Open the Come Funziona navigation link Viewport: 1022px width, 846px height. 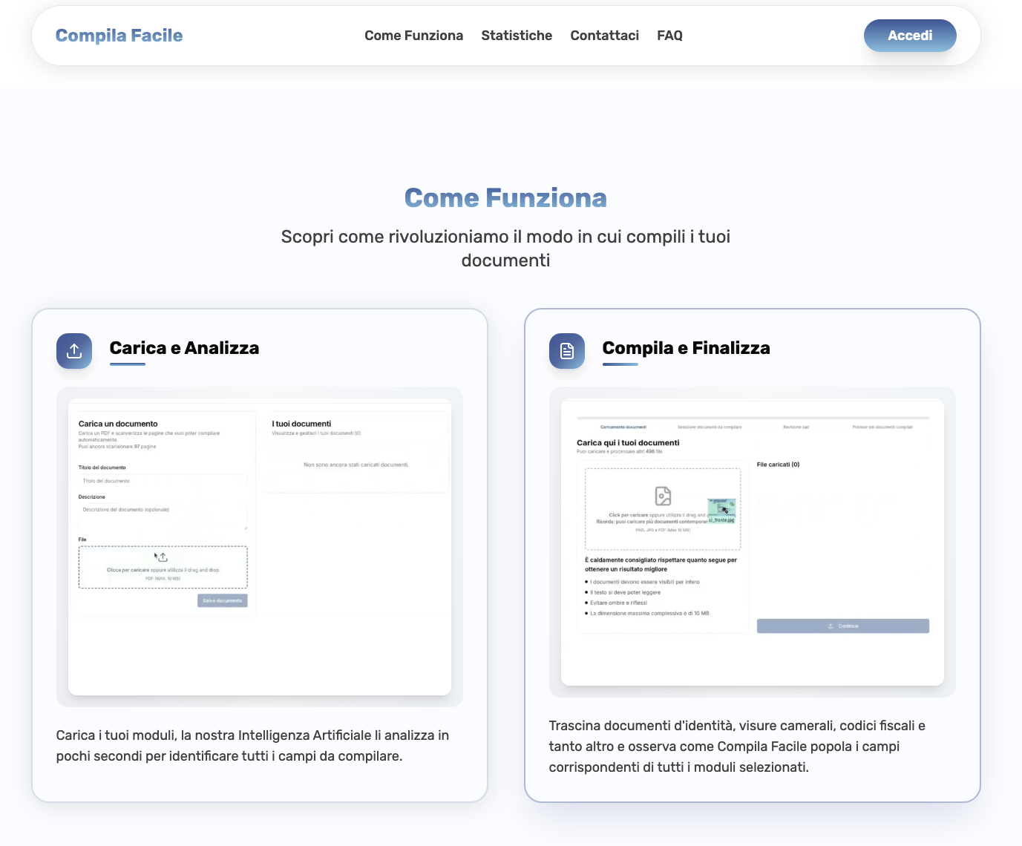click(x=413, y=36)
